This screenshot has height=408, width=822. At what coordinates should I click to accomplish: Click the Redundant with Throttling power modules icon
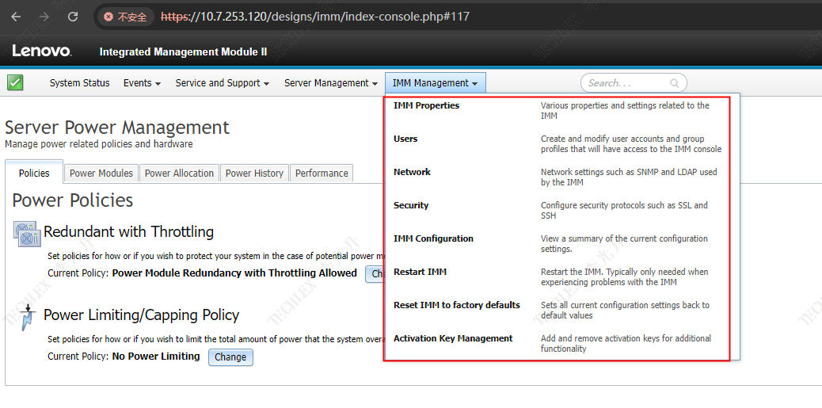[x=26, y=234]
